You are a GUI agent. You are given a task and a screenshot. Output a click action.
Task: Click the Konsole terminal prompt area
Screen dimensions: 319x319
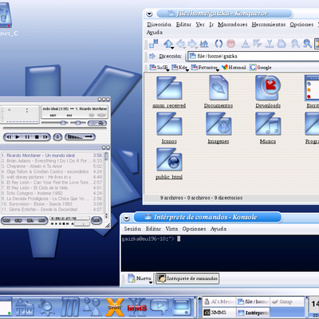tap(221, 253)
